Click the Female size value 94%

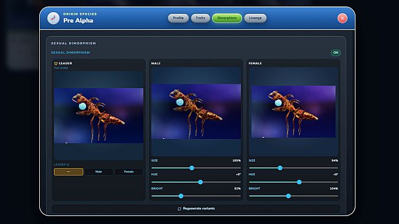click(x=335, y=160)
